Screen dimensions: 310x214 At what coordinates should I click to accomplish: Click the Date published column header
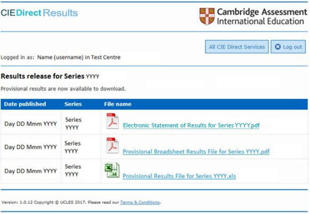pos(25,104)
